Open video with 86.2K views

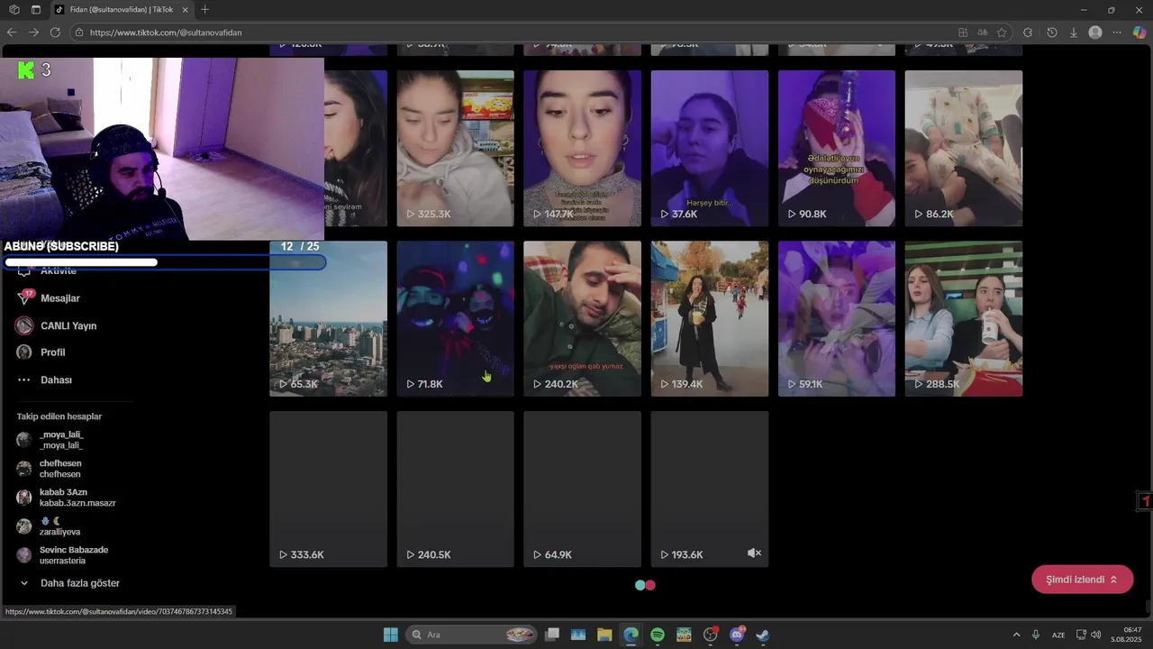[x=964, y=149]
